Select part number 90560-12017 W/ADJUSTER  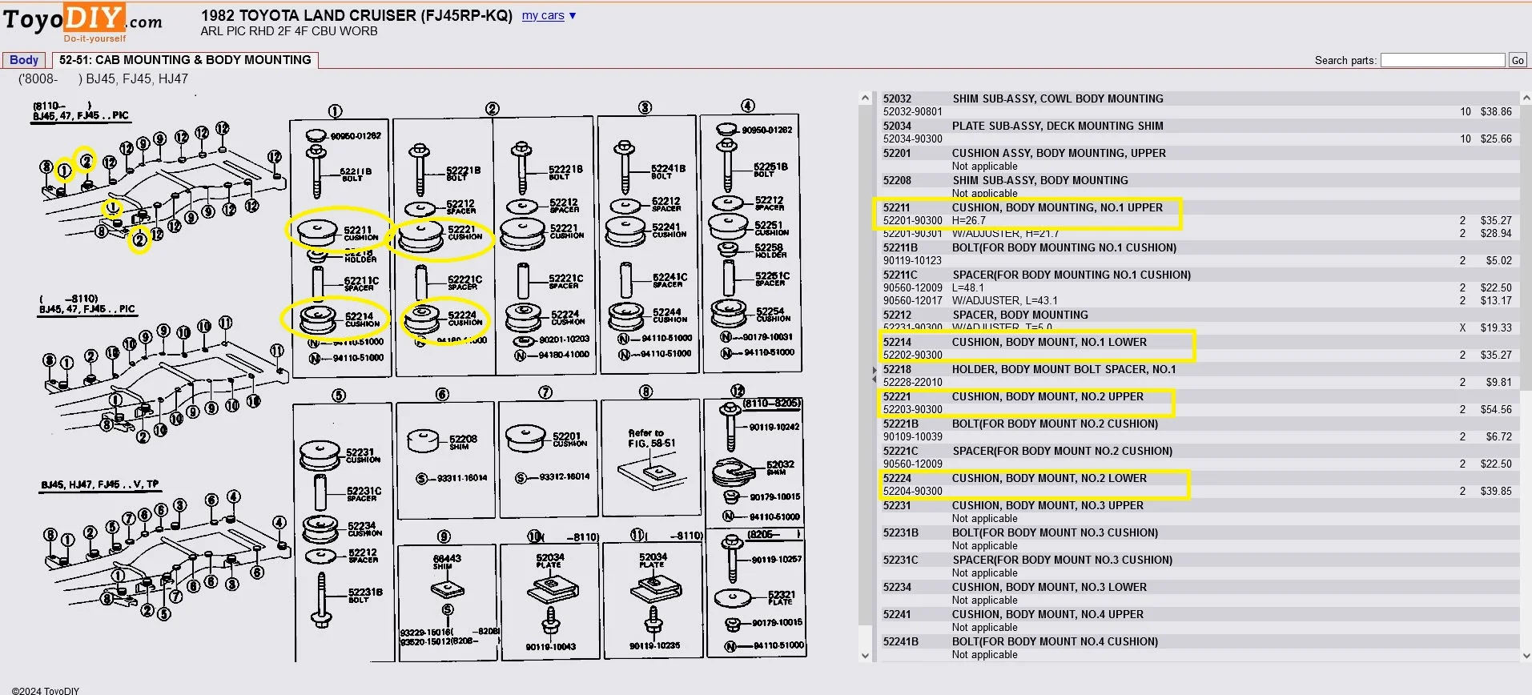pyautogui.click(x=912, y=301)
